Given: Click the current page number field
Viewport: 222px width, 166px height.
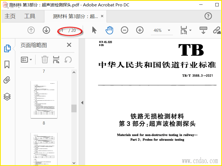Looking at the screenshot, I should click(x=62, y=30).
